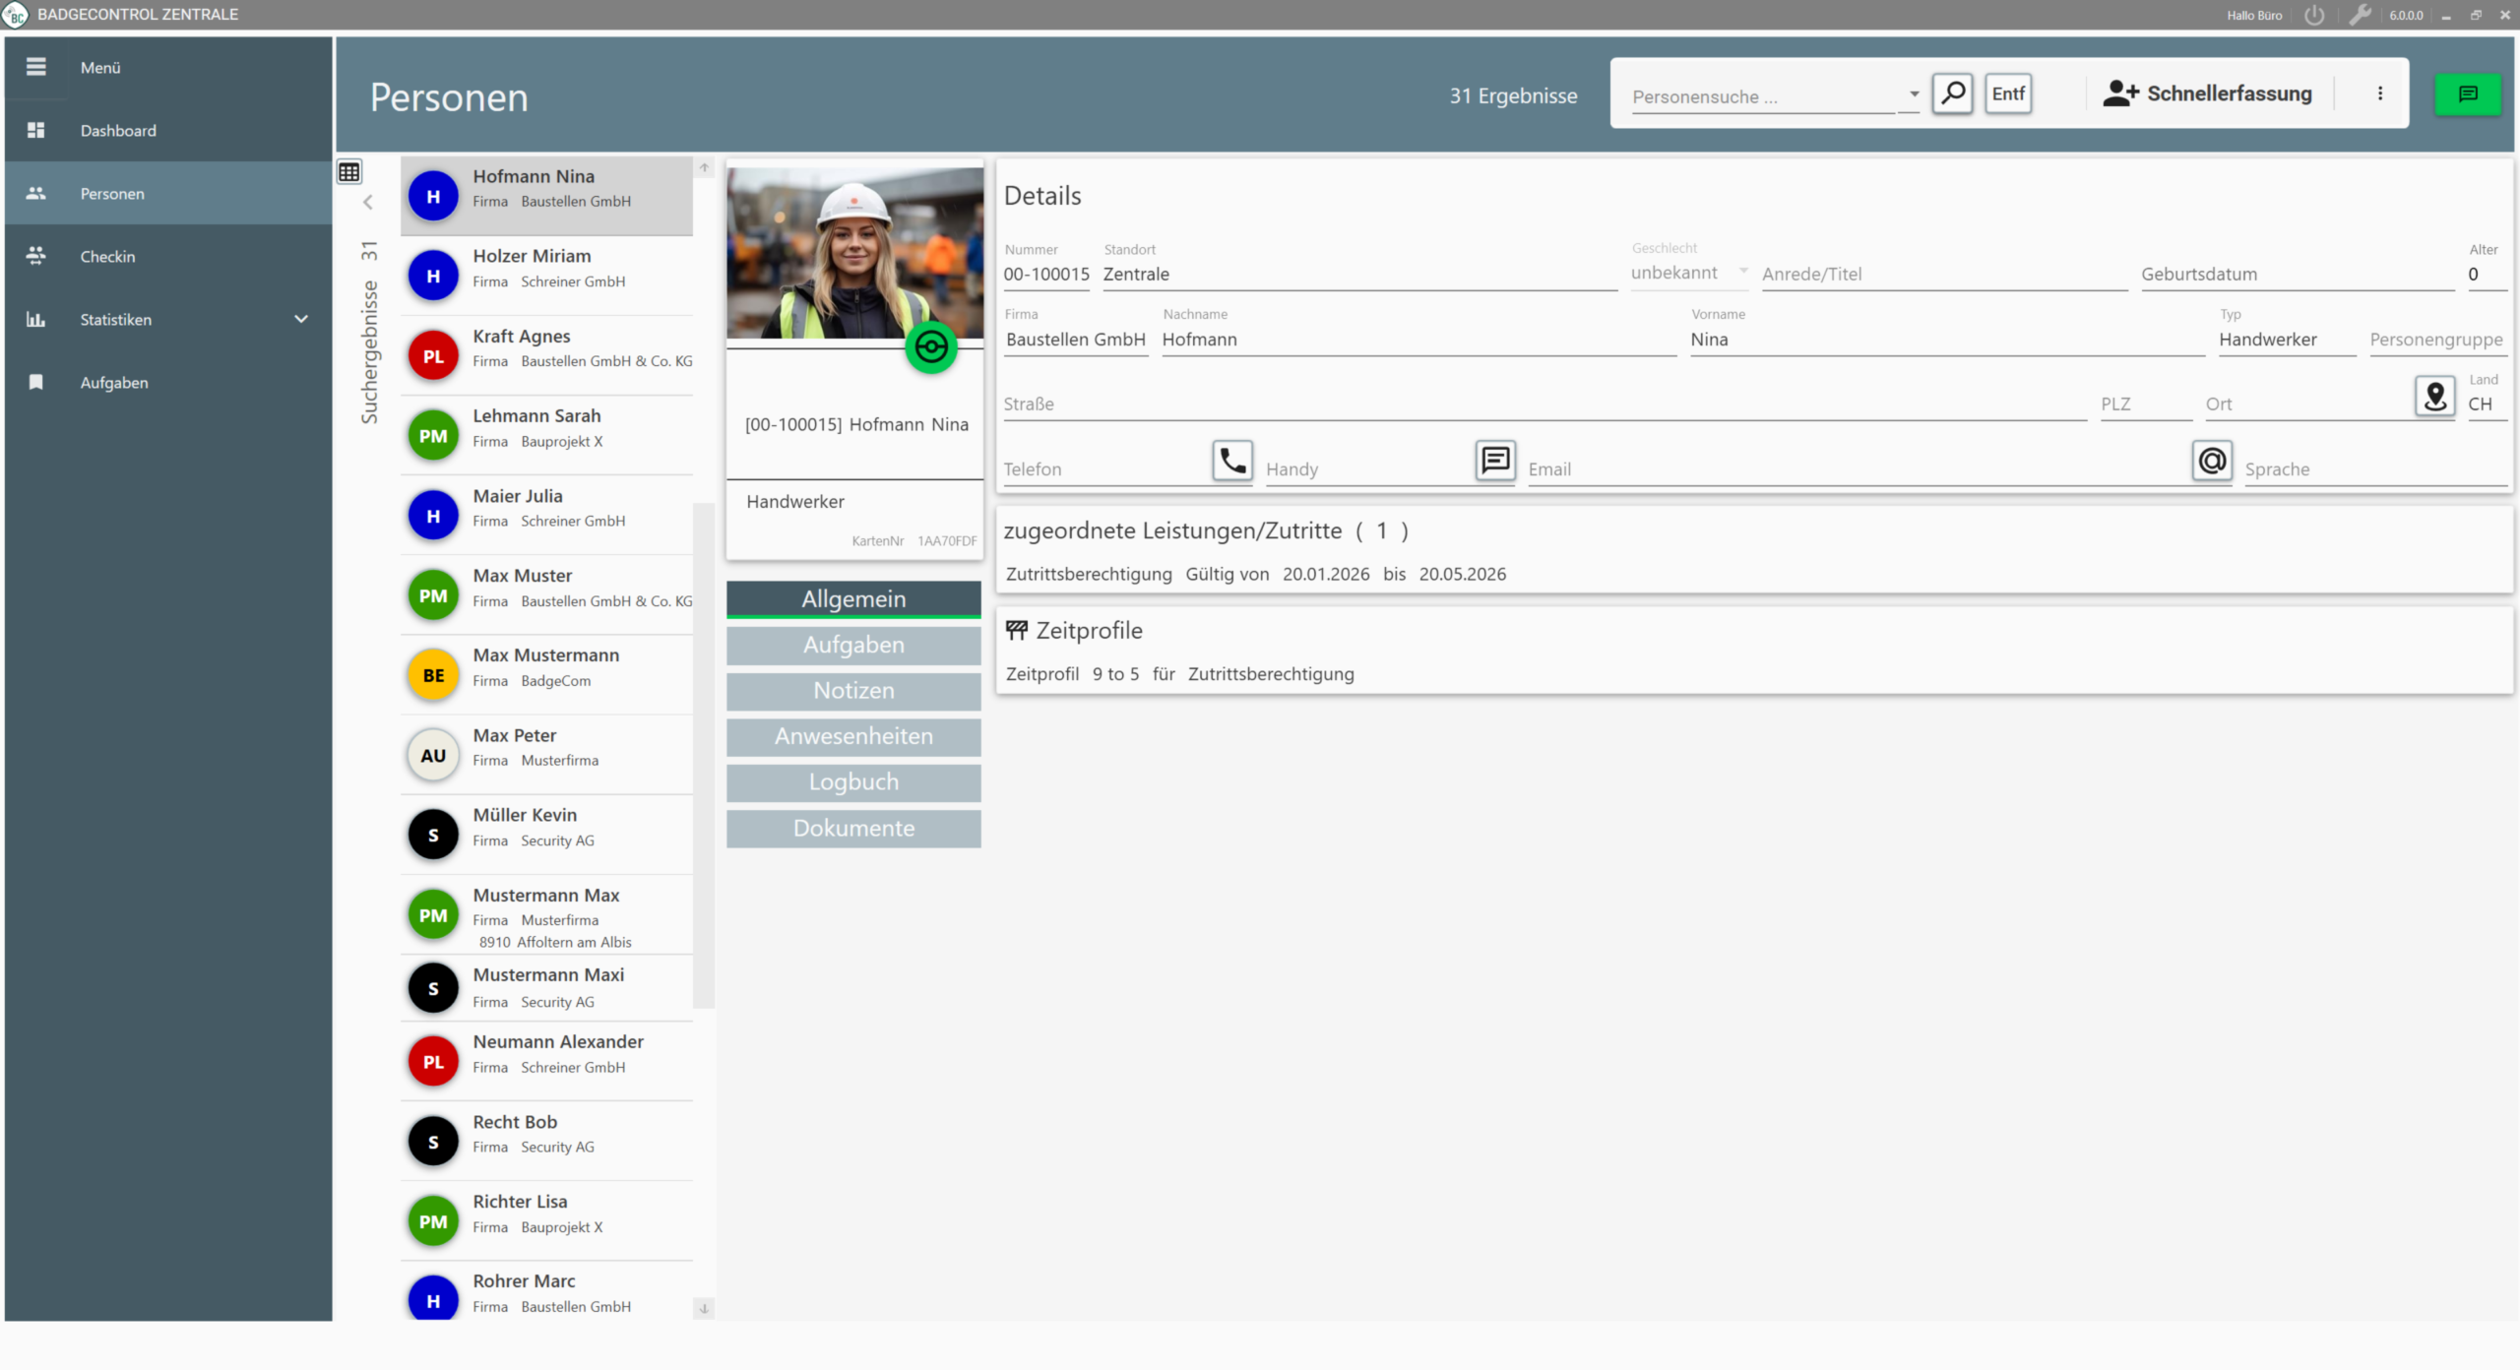
Task: Click the phone icon next to Telefon
Action: click(1231, 461)
